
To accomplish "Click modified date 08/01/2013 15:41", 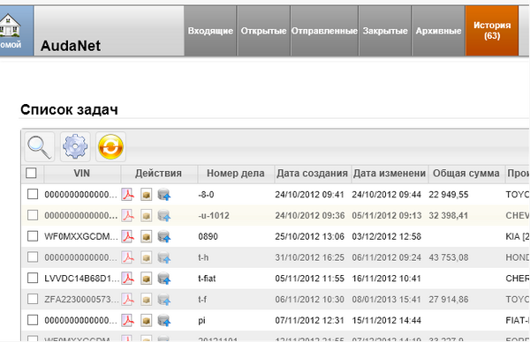I will [386, 300].
